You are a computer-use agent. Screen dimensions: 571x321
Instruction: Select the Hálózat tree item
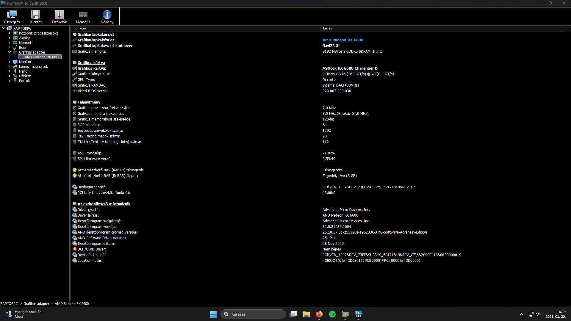click(25, 76)
